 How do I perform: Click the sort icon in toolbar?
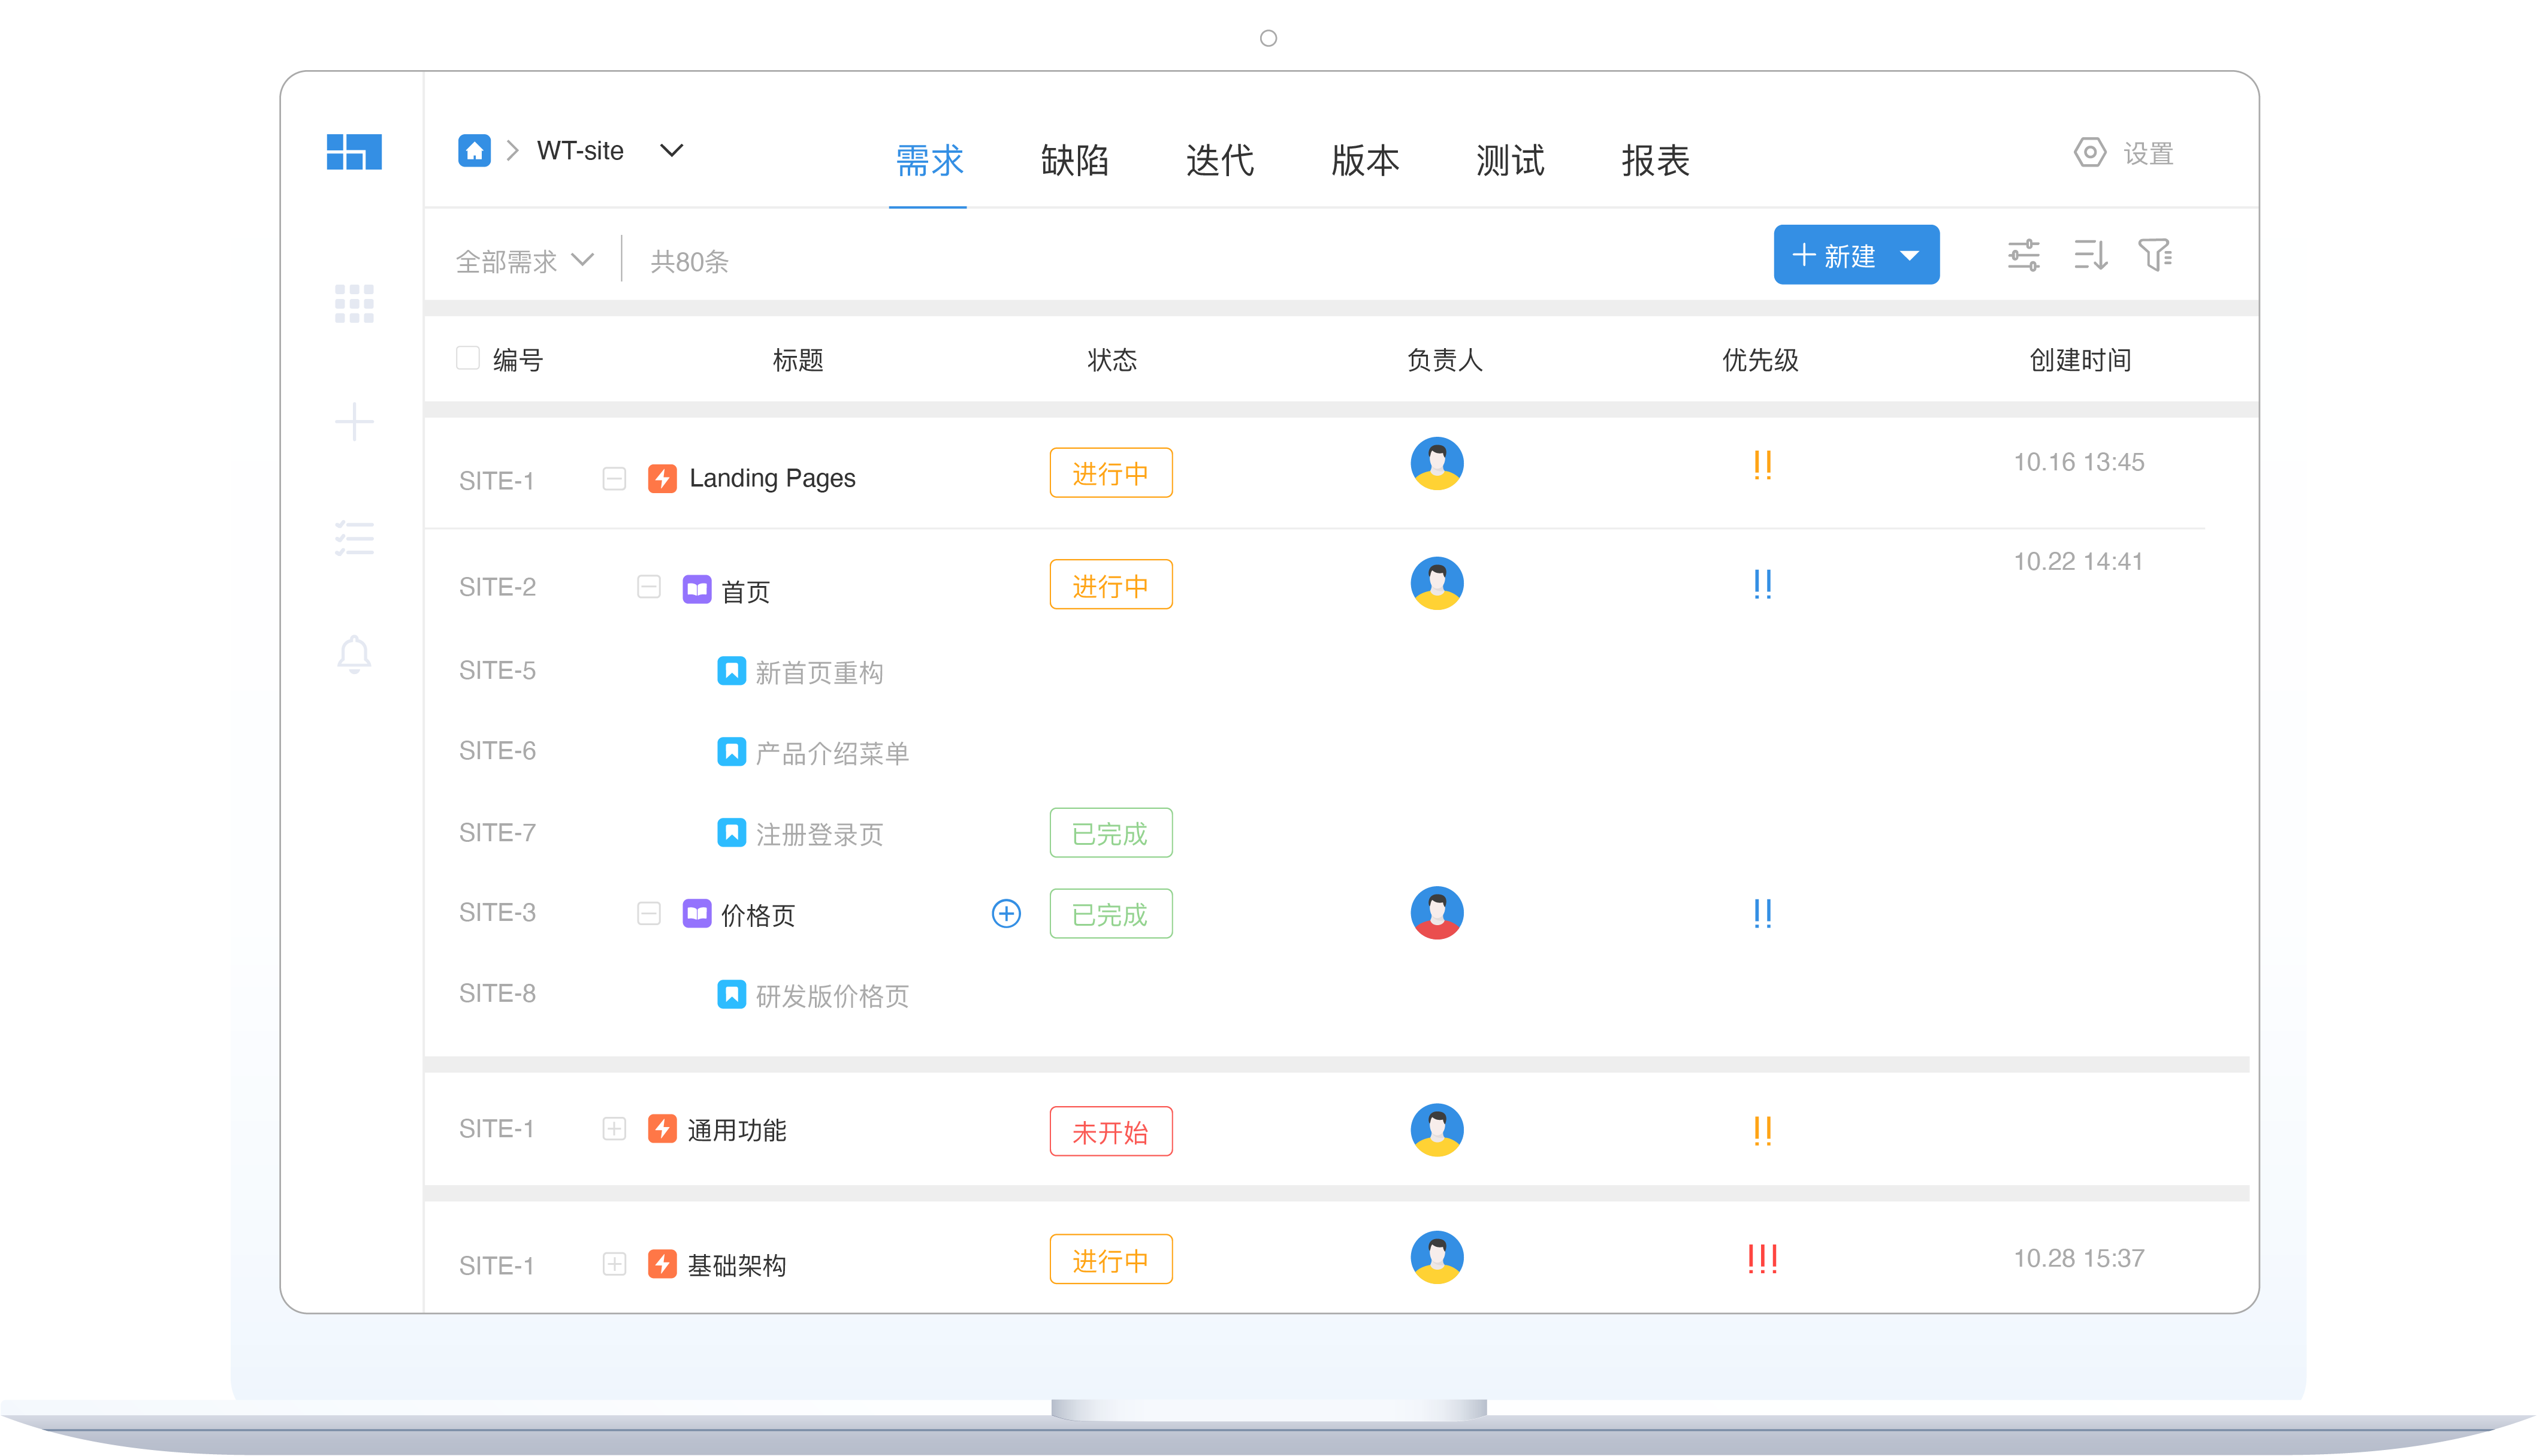point(2090,256)
